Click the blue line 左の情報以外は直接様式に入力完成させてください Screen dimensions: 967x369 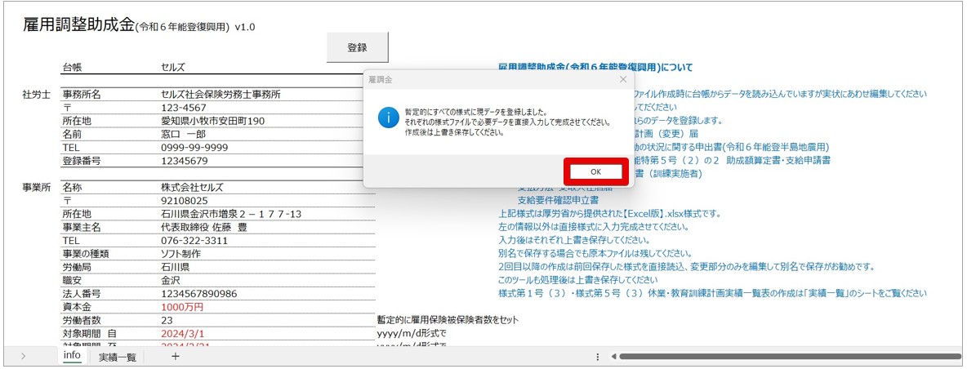[x=593, y=227]
